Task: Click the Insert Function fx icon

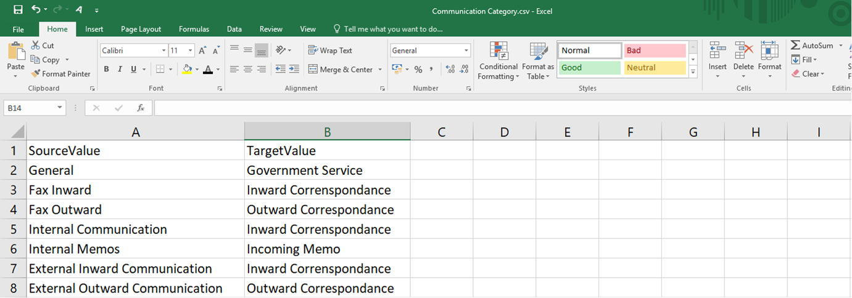Action: click(141, 108)
